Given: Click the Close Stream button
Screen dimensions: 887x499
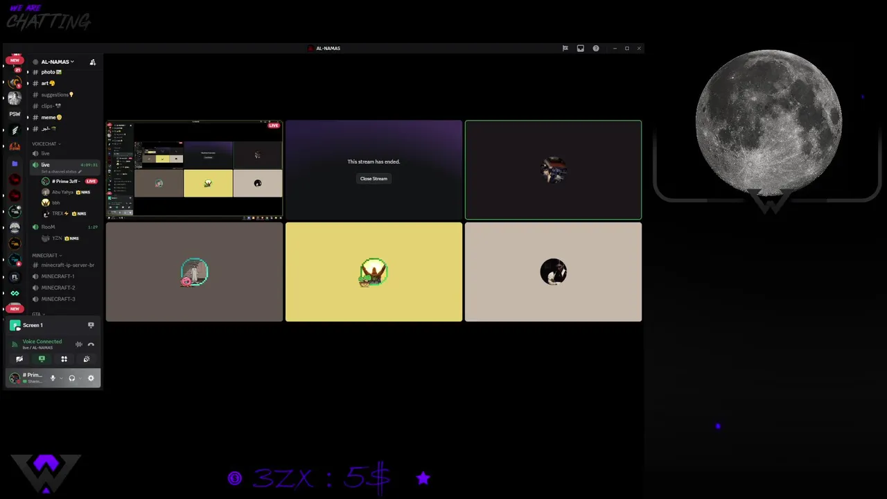Looking at the screenshot, I should point(374,179).
